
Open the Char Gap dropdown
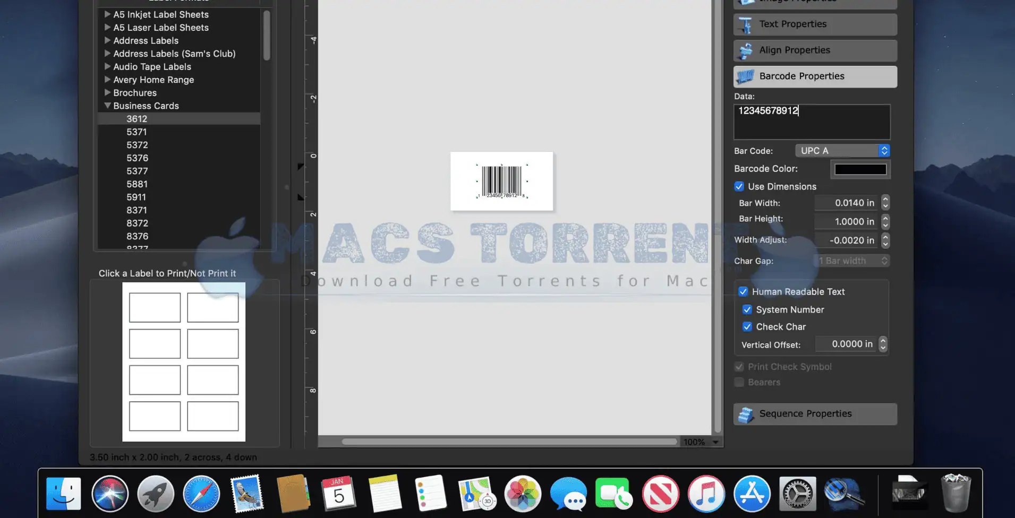pos(851,261)
